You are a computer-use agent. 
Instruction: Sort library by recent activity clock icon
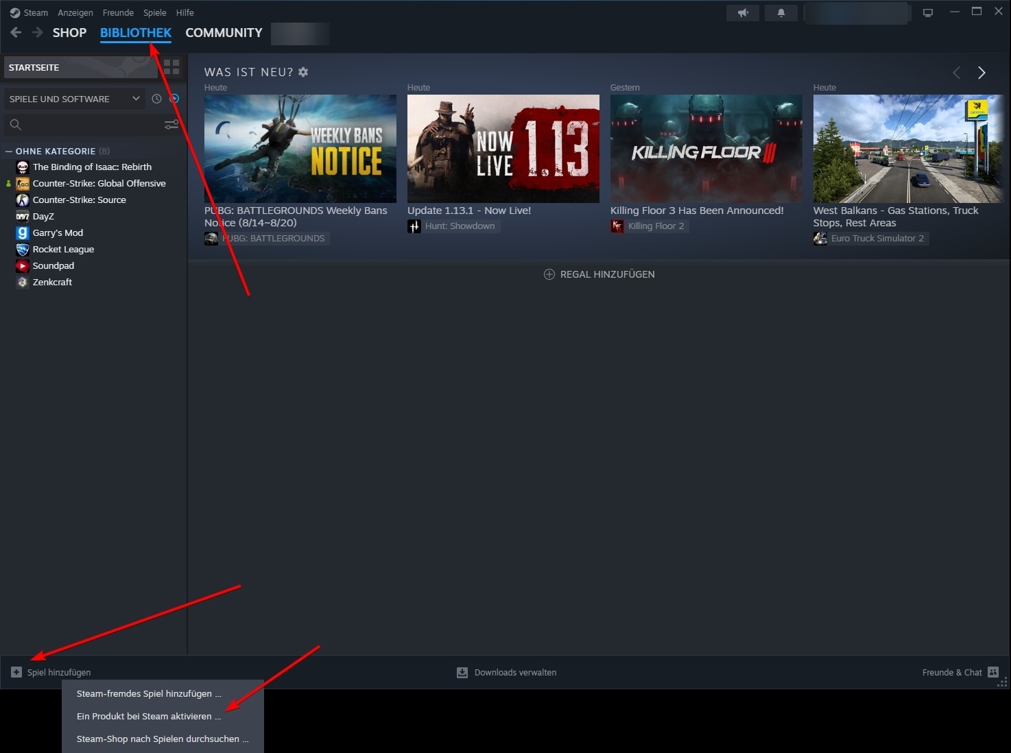[156, 99]
